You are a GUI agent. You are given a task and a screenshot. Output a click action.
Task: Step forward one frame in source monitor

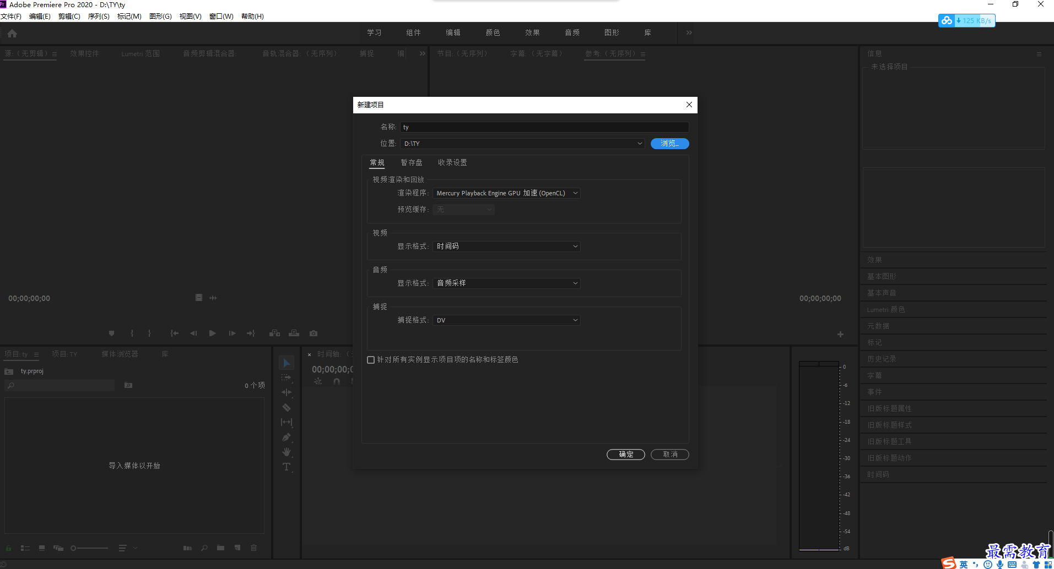tap(232, 333)
